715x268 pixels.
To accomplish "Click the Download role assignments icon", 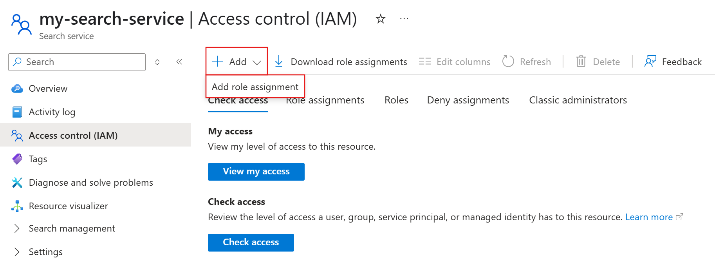I will tap(279, 62).
